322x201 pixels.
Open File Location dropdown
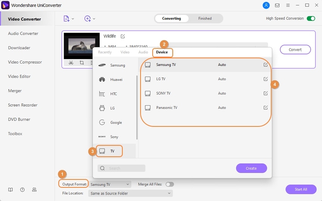(130, 193)
